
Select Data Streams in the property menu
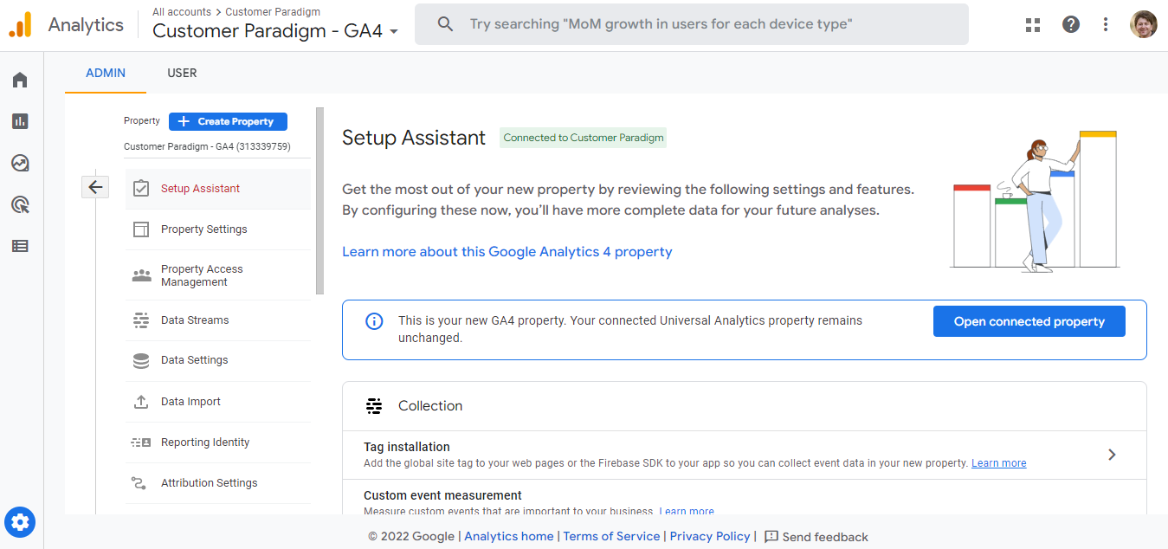194,320
